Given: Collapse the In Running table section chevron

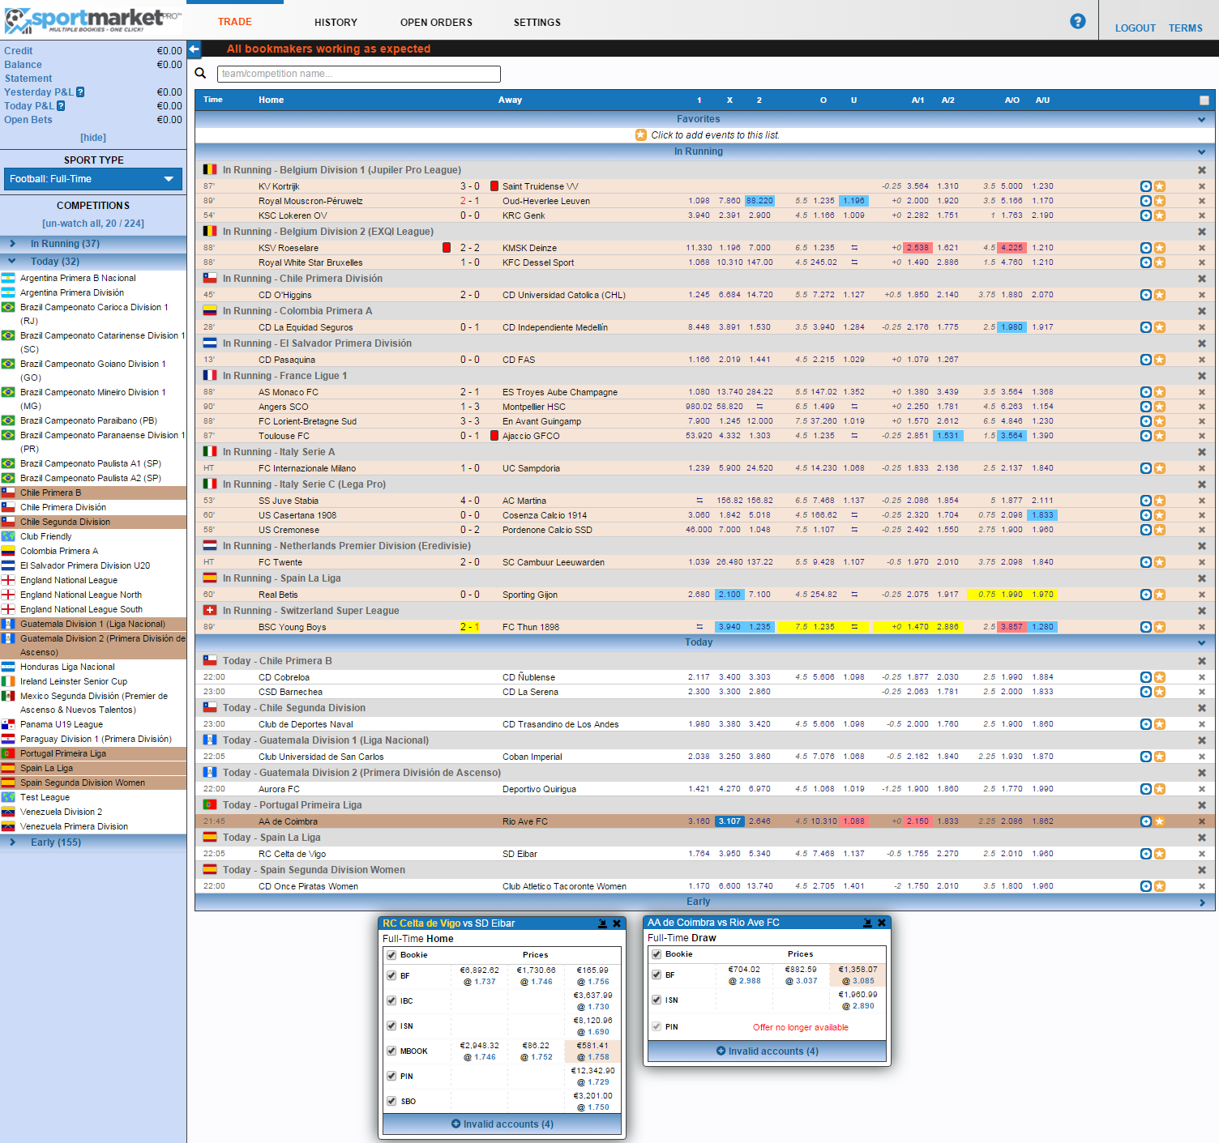Looking at the screenshot, I should pyautogui.click(x=1201, y=152).
